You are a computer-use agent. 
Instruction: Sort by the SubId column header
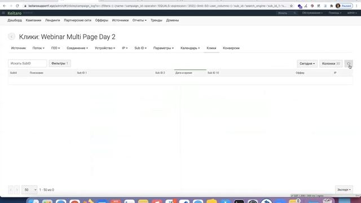pyautogui.click(x=14, y=73)
